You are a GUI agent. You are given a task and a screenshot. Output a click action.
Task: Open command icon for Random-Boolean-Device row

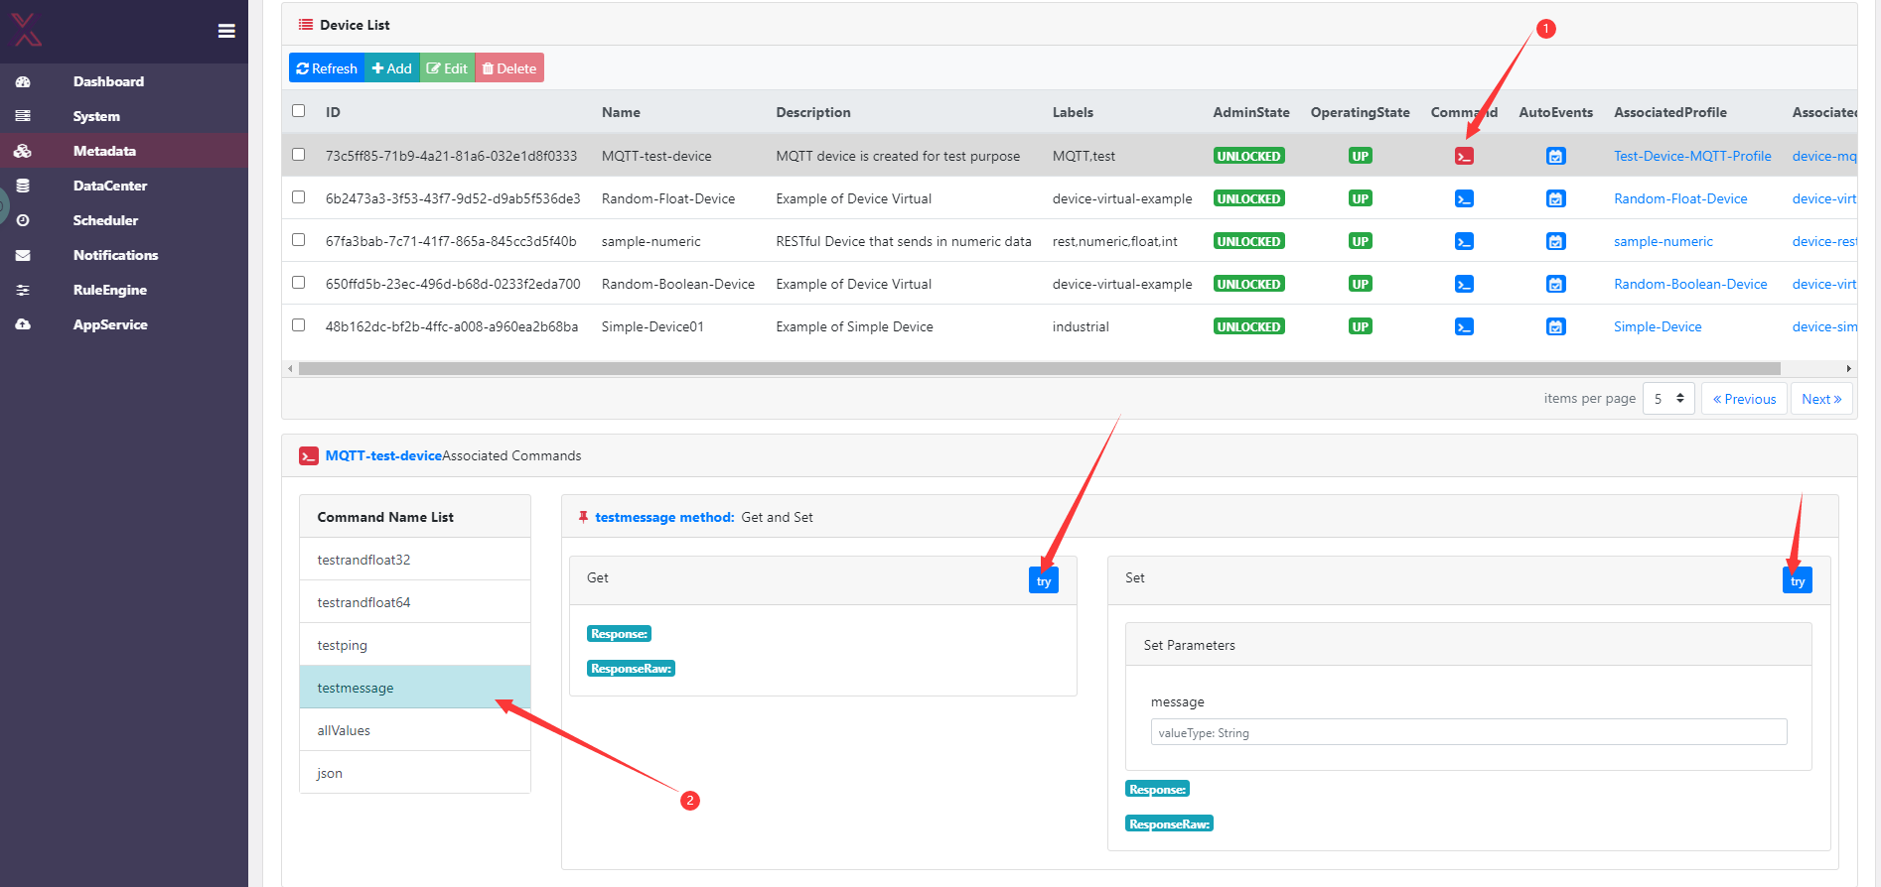pyautogui.click(x=1464, y=284)
